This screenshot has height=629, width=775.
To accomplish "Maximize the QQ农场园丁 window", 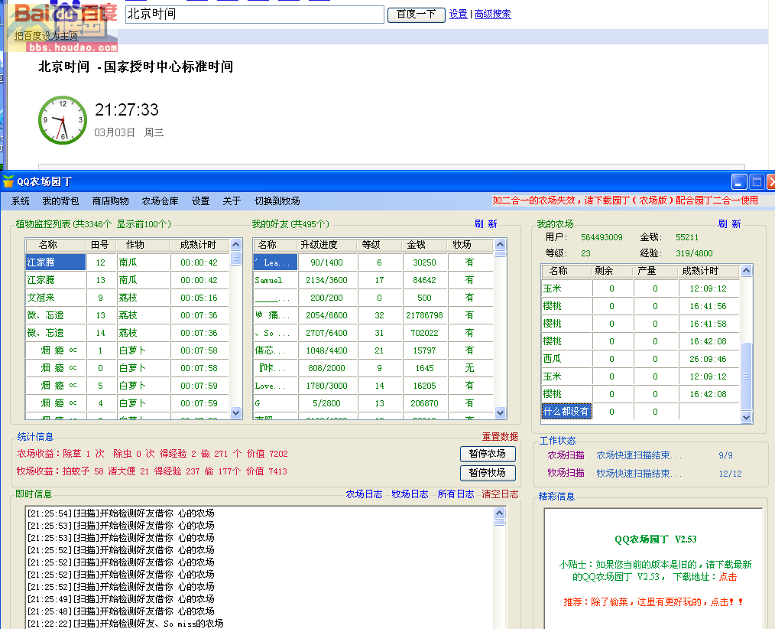I will 757,182.
